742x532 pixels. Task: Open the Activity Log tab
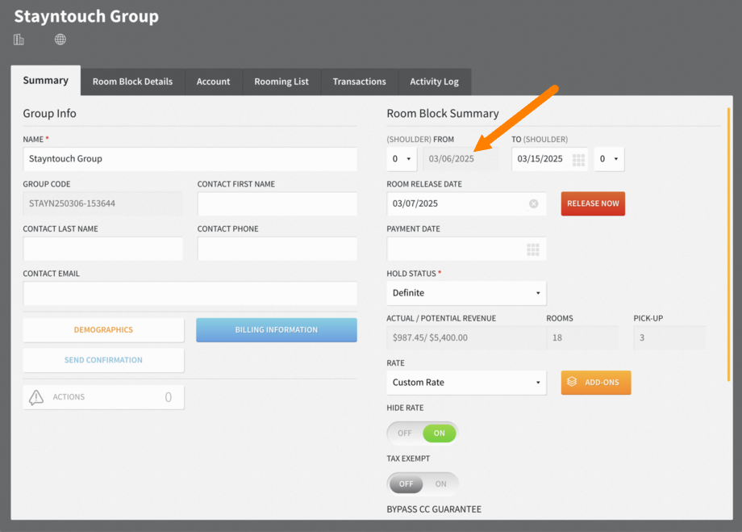tap(435, 82)
